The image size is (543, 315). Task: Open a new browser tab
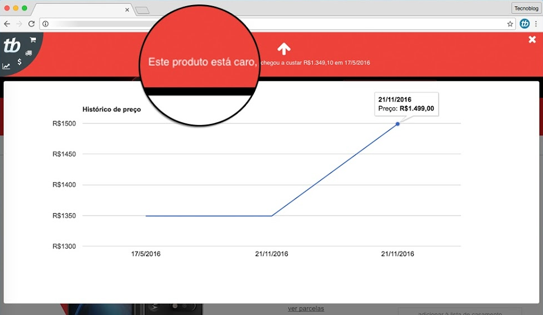point(142,10)
